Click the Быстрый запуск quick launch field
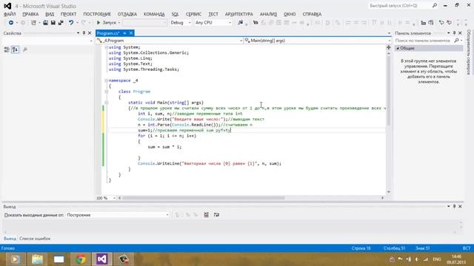This screenshot has width=474, height=266. coord(400,5)
